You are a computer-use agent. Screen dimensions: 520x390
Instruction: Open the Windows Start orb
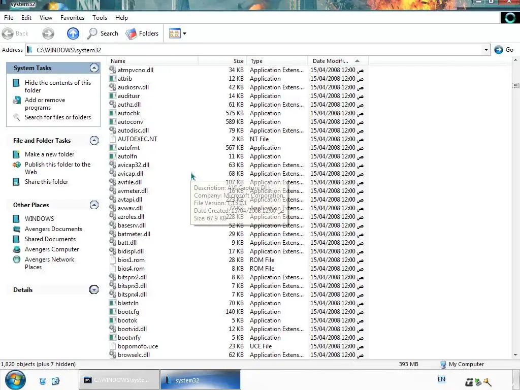coord(15,380)
